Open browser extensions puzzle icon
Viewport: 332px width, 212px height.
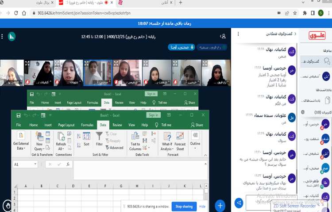point(305,13)
